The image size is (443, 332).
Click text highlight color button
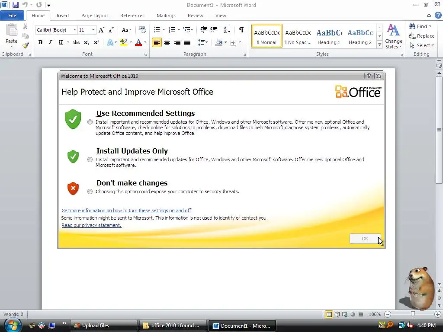pos(123,42)
